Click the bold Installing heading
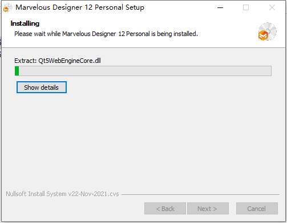 [x=25, y=23]
